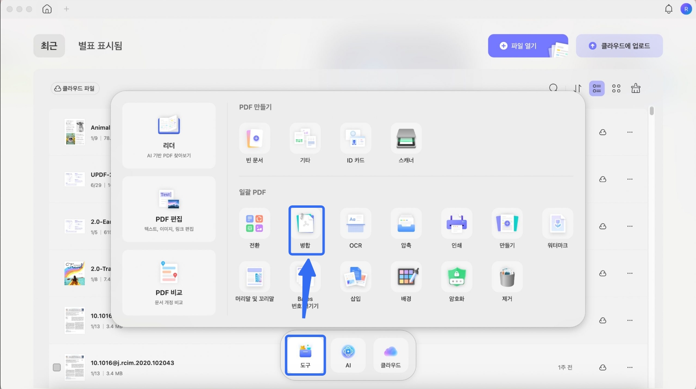This screenshot has width=696, height=389.
Task: Open more options for Animal file
Action: pos(630,132)
